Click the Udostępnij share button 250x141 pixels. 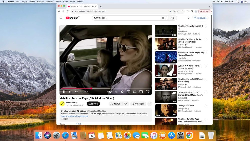pos(138,104)
